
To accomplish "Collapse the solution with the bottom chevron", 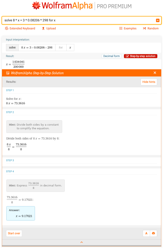I will point(81,242).
